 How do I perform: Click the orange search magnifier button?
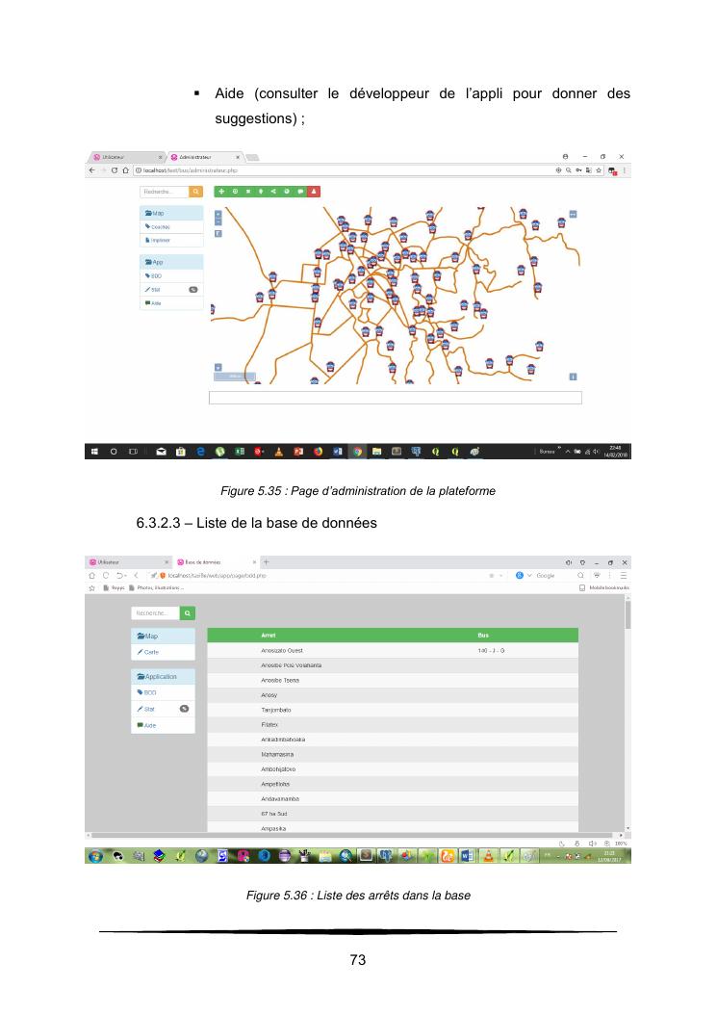[197, 193]
